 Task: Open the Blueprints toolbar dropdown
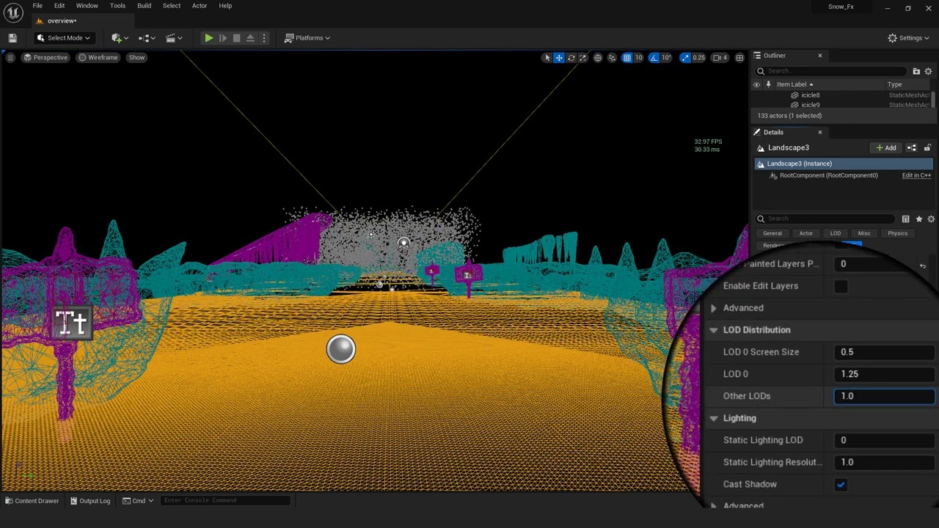point(146,38)
